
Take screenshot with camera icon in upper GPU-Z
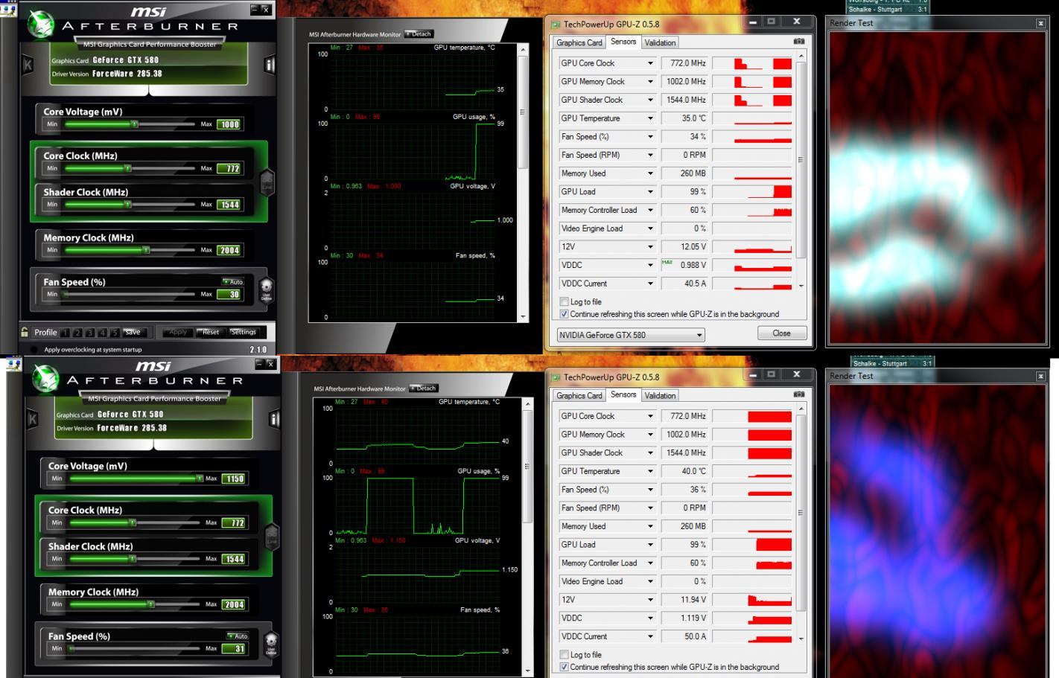point(798,42)
